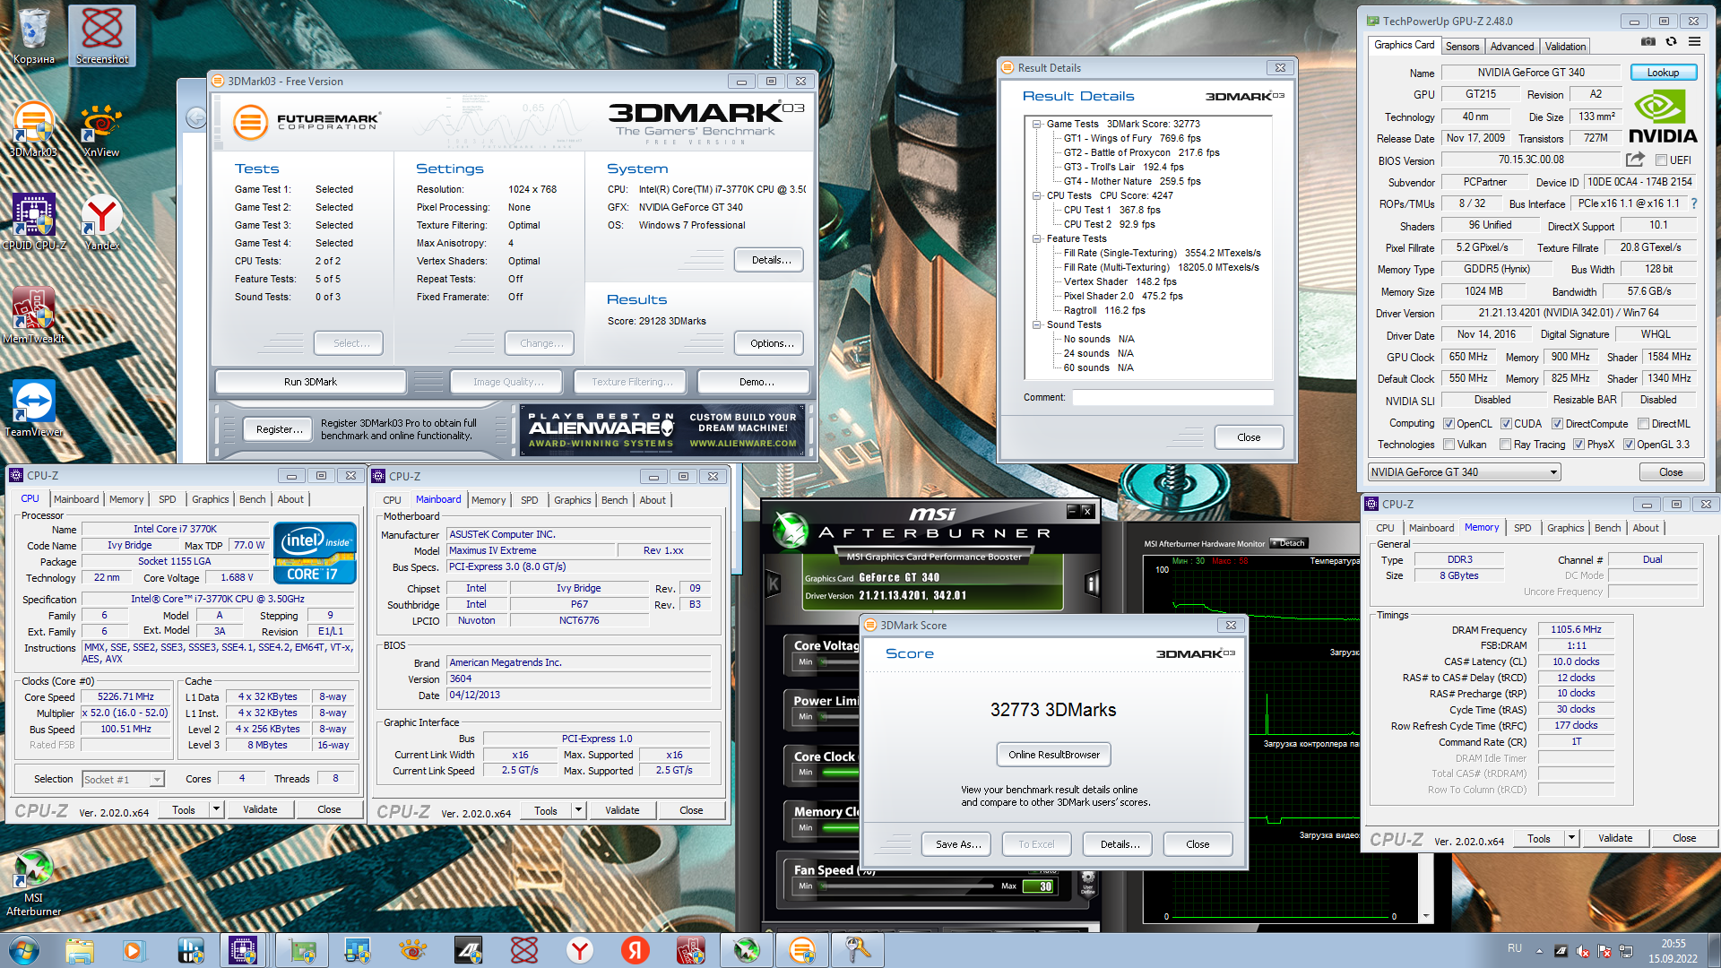1721x968 pixels.
Task: Click the keys icon in taskbar
Action: point(858,950)
